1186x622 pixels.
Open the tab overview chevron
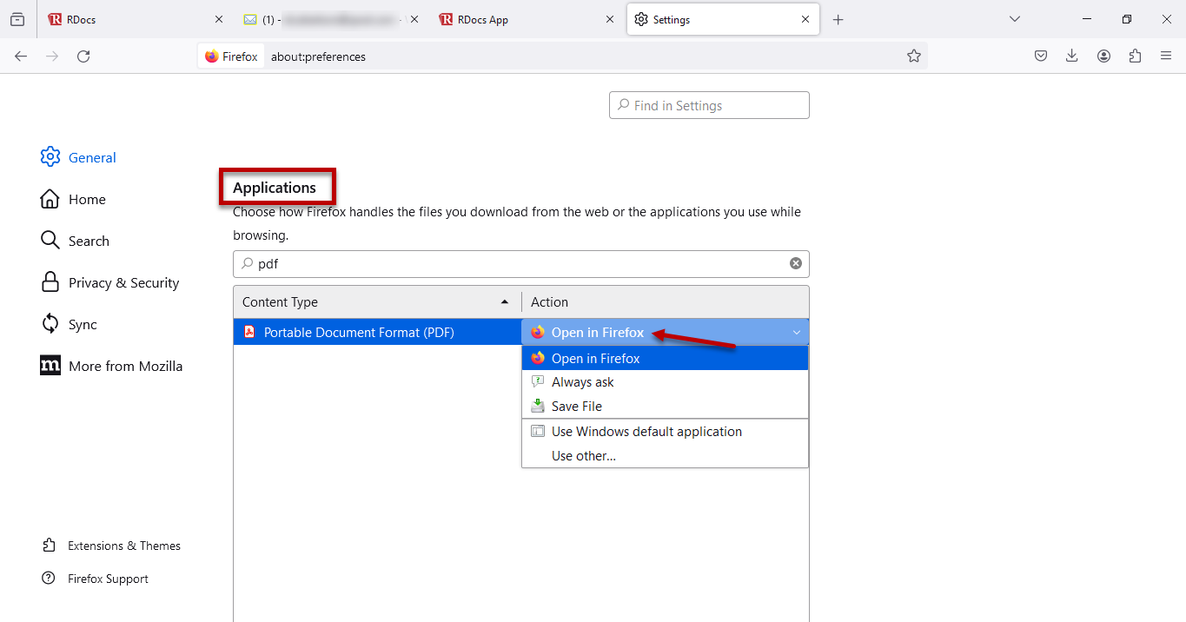[1015, 18]
